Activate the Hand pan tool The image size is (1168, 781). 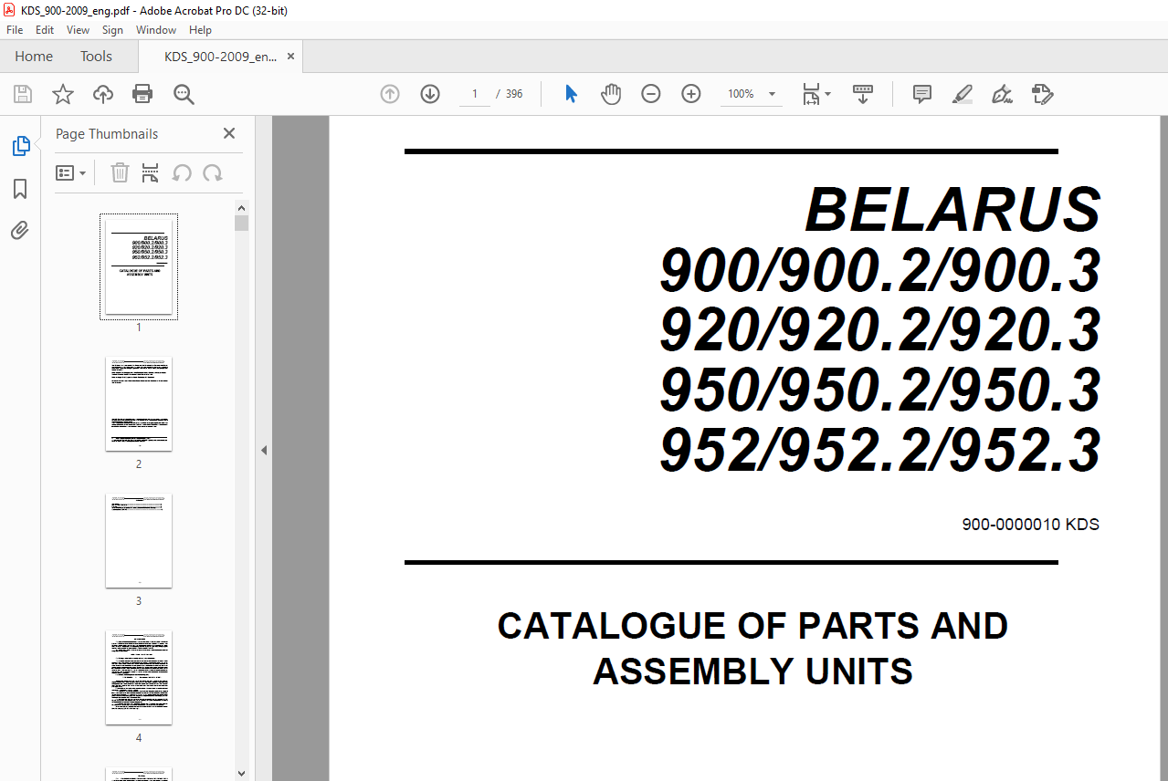(611, 94)
